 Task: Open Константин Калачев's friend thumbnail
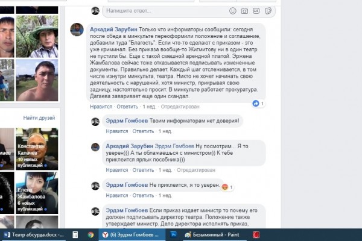37,149
